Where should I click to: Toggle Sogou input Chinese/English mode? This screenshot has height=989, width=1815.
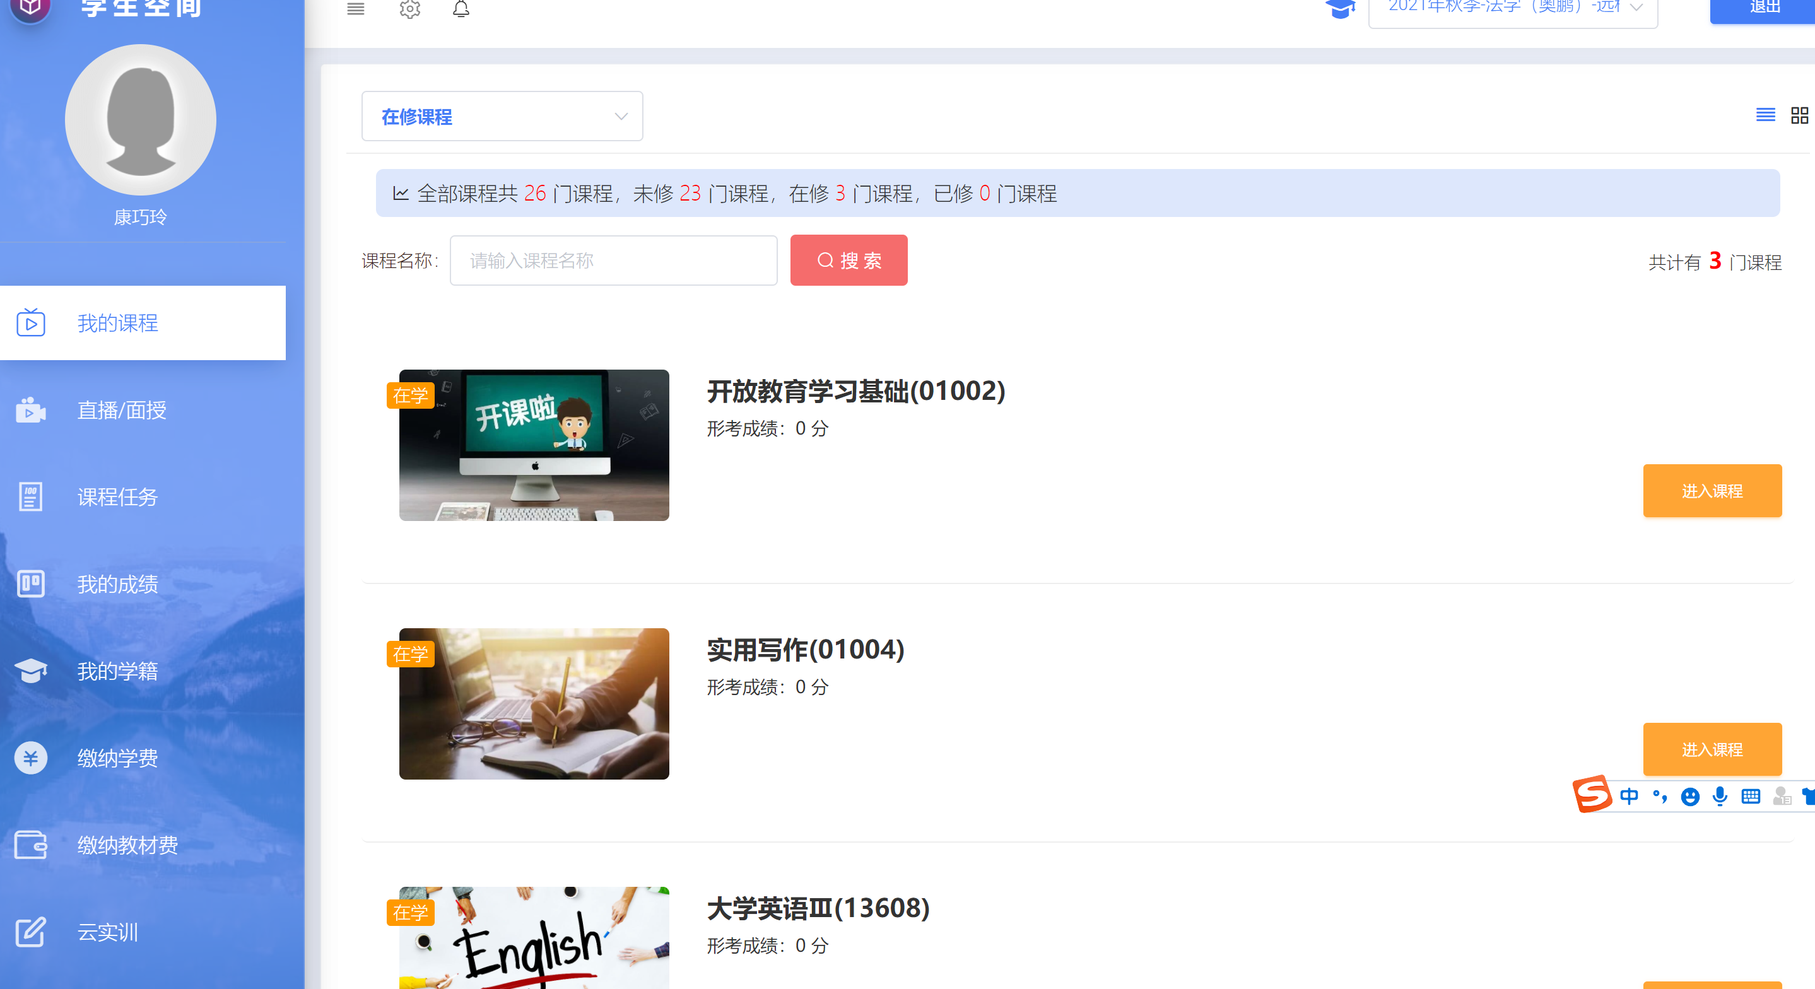[1628, 796]
